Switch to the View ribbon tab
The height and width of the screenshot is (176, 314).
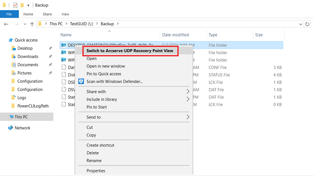[65, 14]
